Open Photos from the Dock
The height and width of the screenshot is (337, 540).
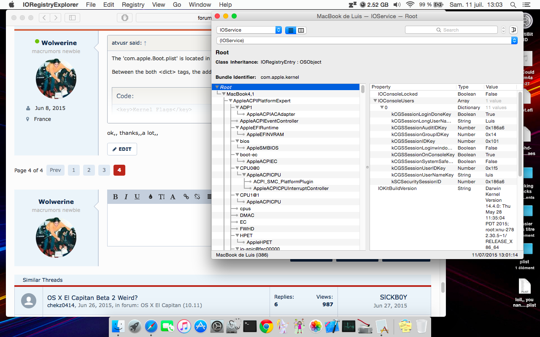[316, 326]
